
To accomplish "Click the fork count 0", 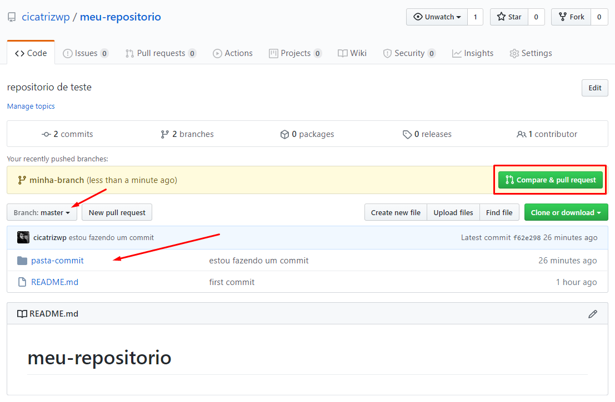I will (599, 17).
